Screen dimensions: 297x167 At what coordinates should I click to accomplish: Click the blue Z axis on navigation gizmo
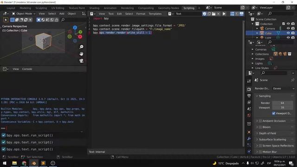click(x=75, y=28)
